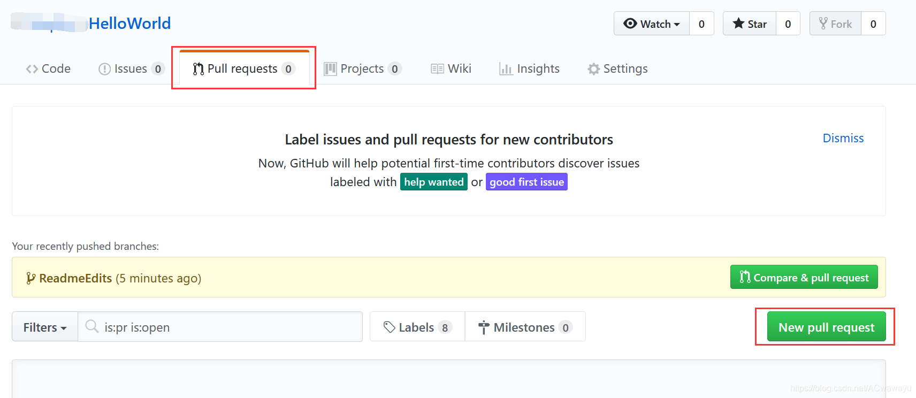Click the forks count next to Fork
The width and height of the screenshot is (916, 398).
(873, 24)
